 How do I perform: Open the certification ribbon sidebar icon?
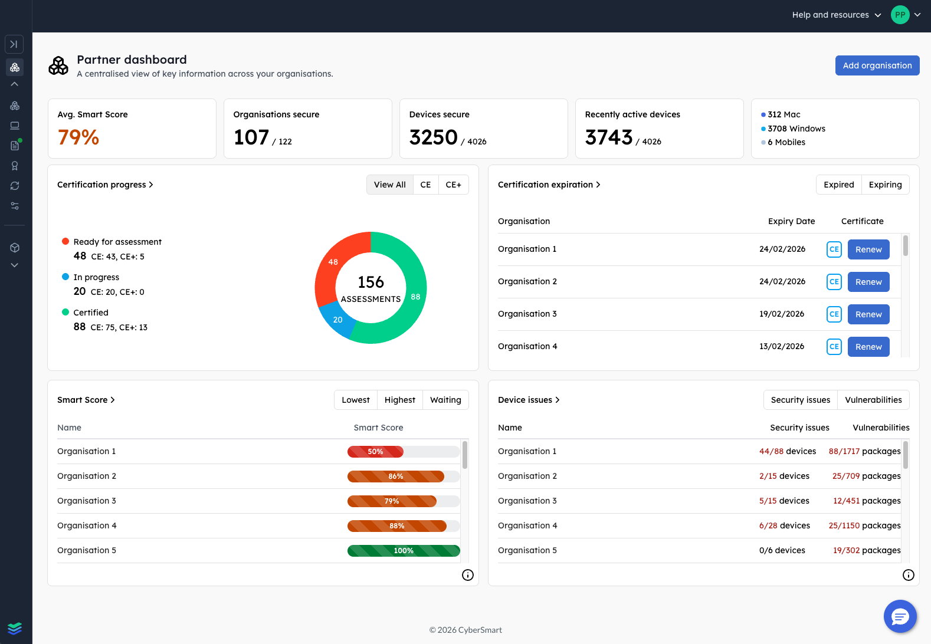click(x=15, y=166)
